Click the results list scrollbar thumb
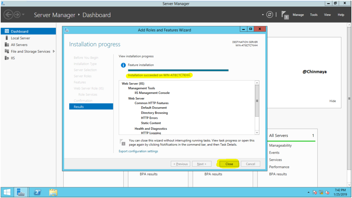Viewport: 352px width, 198px height. coord(257,101)
